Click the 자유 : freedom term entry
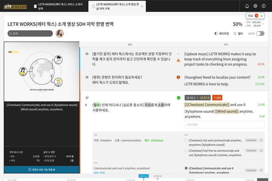Viewport: 272px width, 181px height. click(x=102, y=140)
